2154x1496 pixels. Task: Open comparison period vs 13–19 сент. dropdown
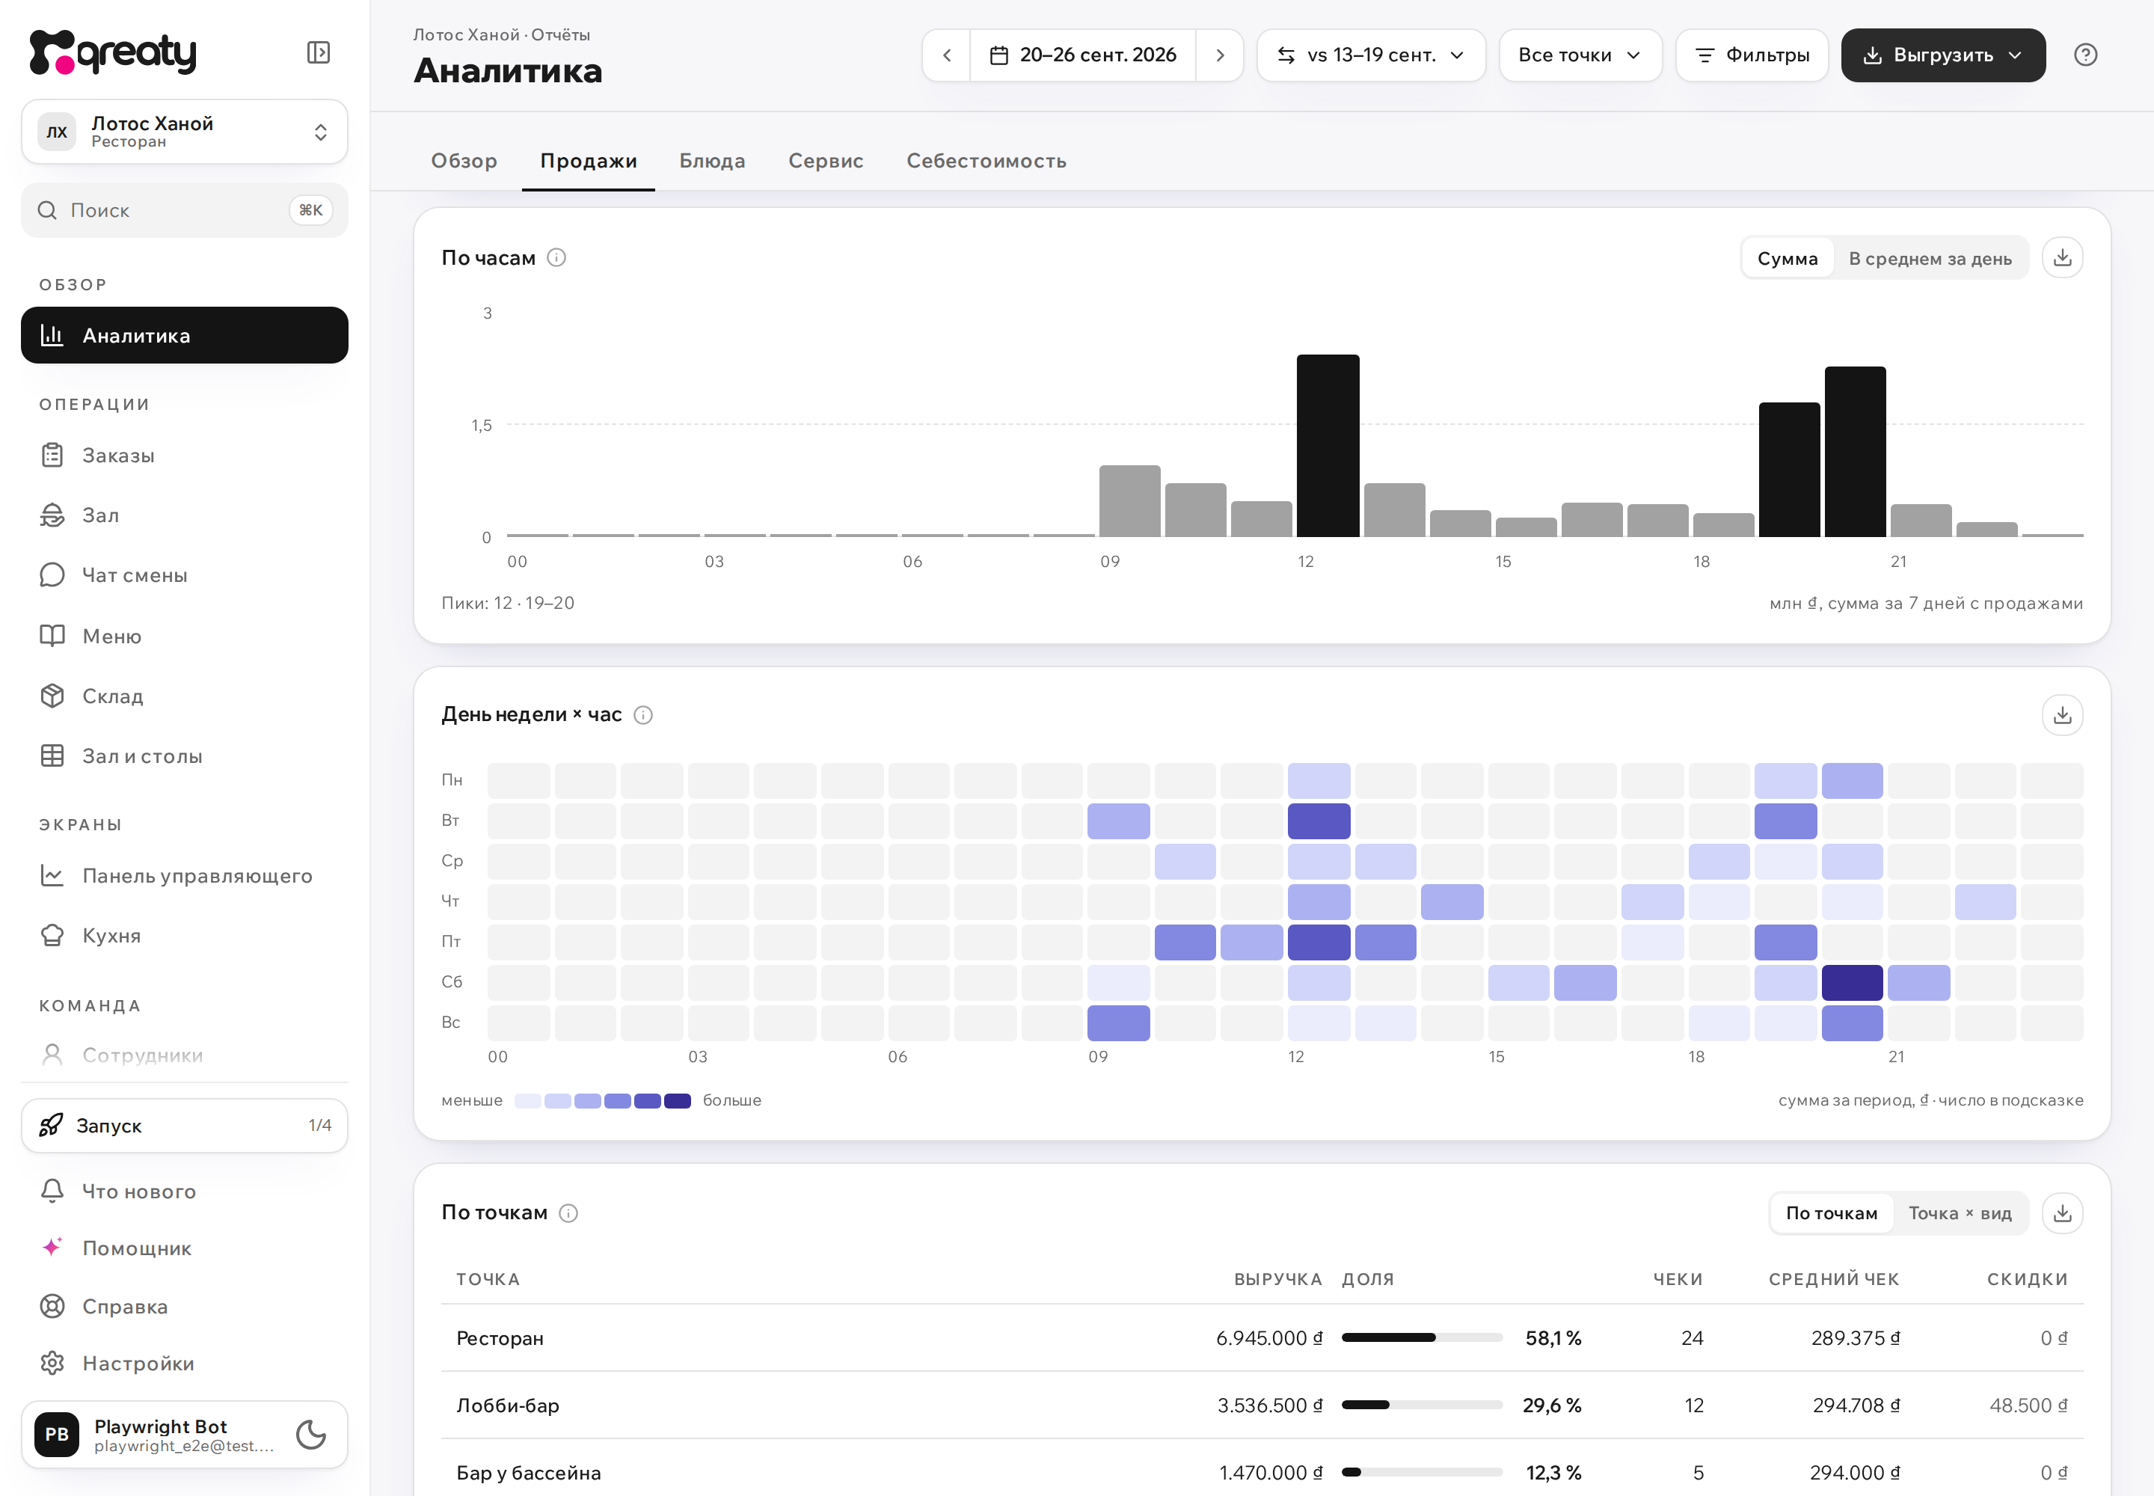point(1370,55)
